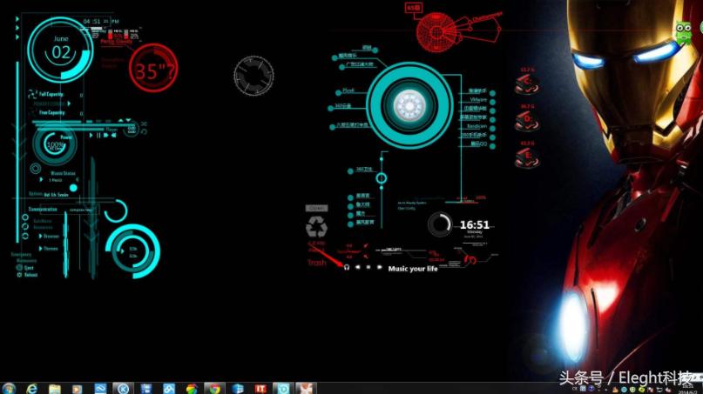The image size is (703, 394).
Task: Click the dot beside 360云盘 shortcut
Action: tap(331, 108)
